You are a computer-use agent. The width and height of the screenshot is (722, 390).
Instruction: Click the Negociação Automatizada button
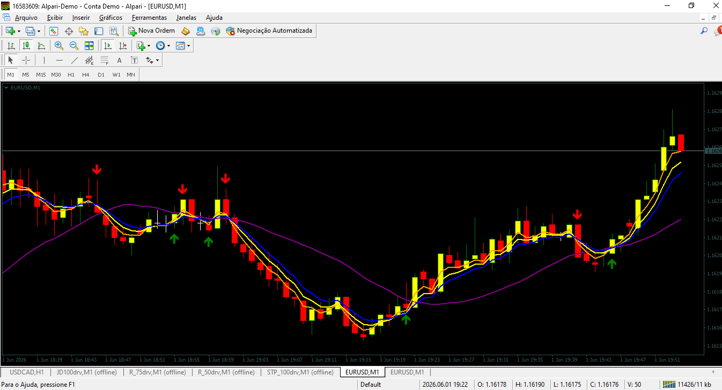pos(269,31)
